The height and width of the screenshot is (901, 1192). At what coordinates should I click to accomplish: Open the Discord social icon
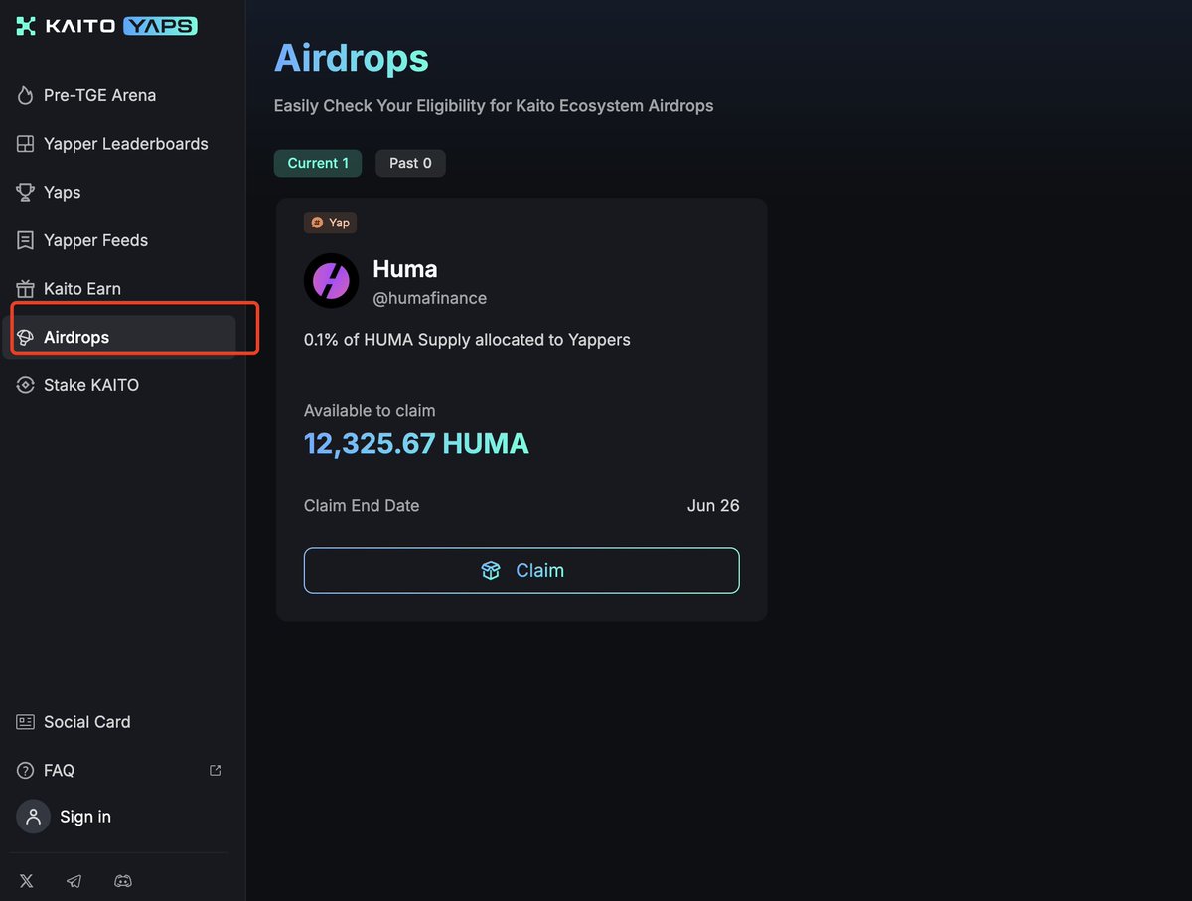click(122, 881)
